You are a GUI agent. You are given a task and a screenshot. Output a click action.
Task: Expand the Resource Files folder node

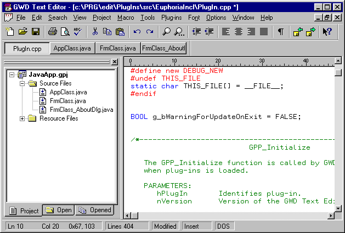pyautogui.click(x=22, y=118)
